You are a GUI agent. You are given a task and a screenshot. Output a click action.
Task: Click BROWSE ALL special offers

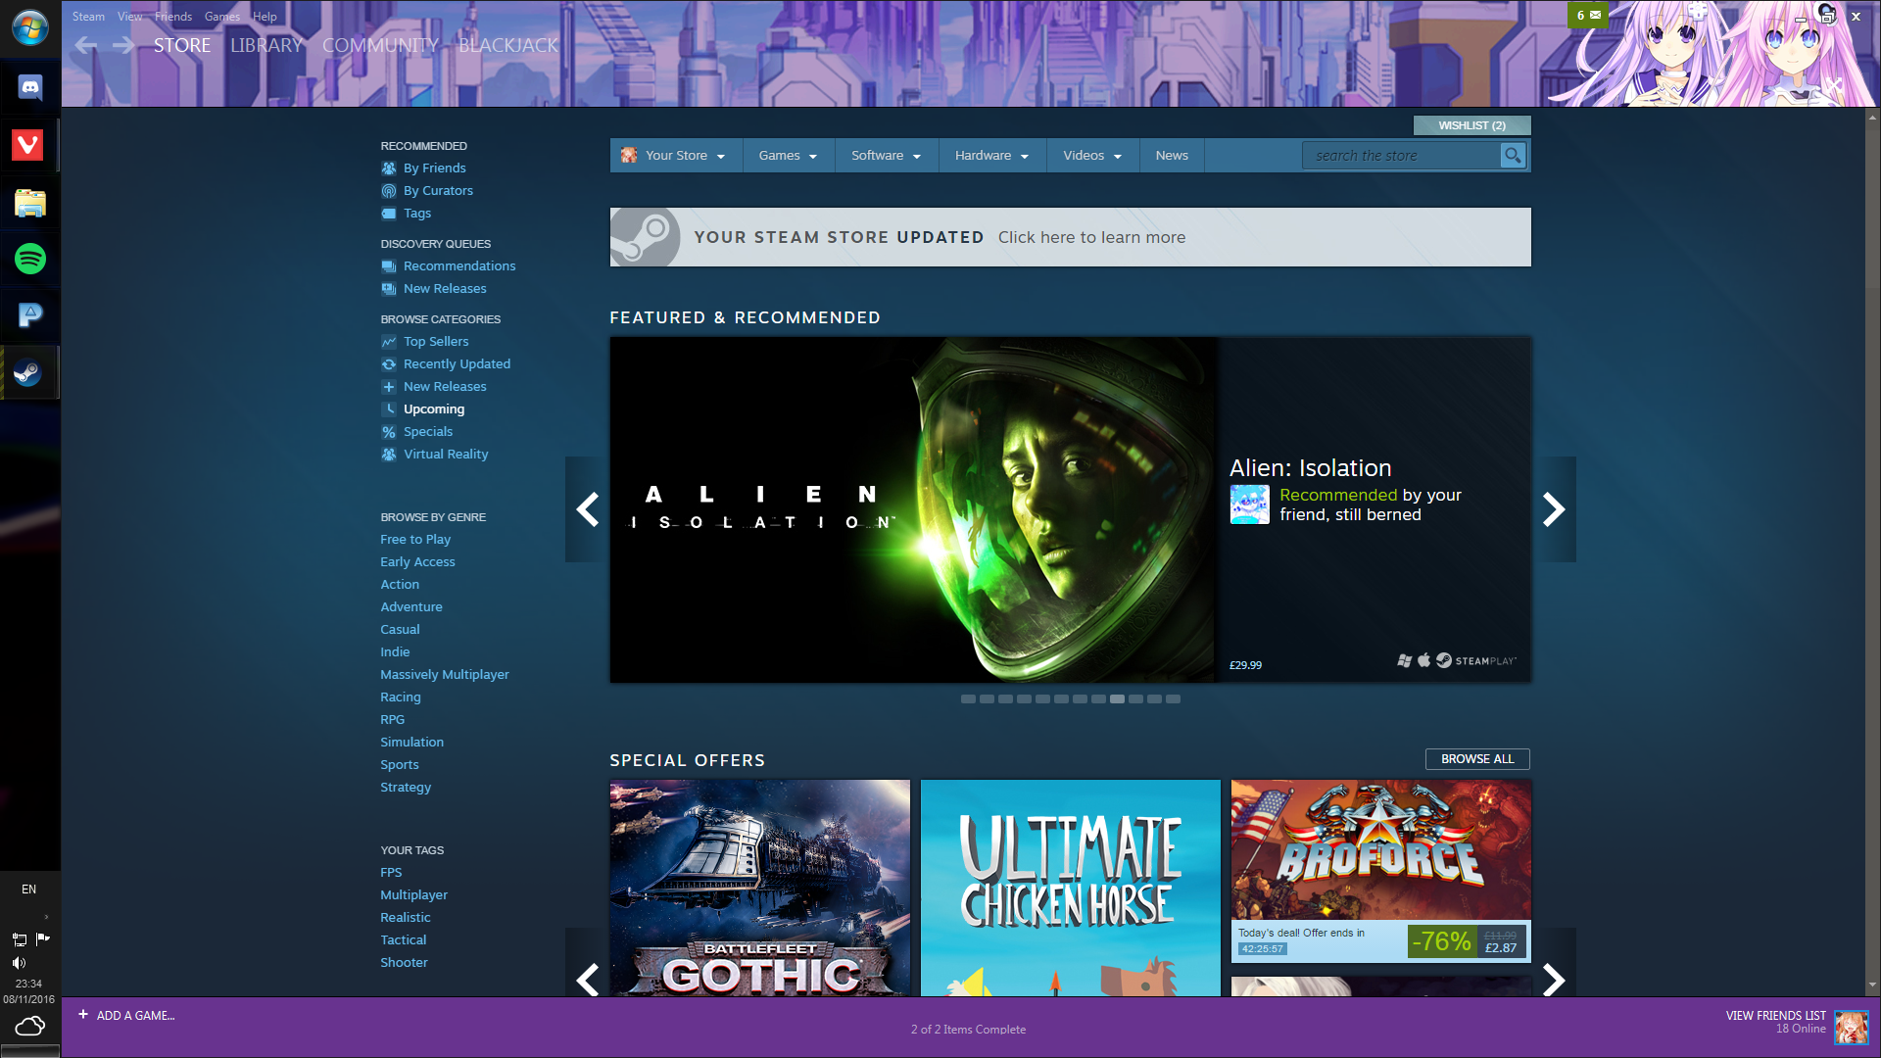tap(1477, 759)
